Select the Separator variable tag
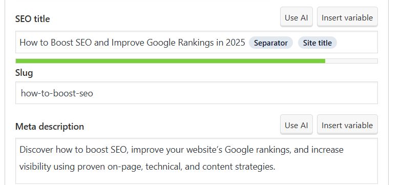Image resolution: width=402 pixels, height=185 pixels. (x=271, y=43)
